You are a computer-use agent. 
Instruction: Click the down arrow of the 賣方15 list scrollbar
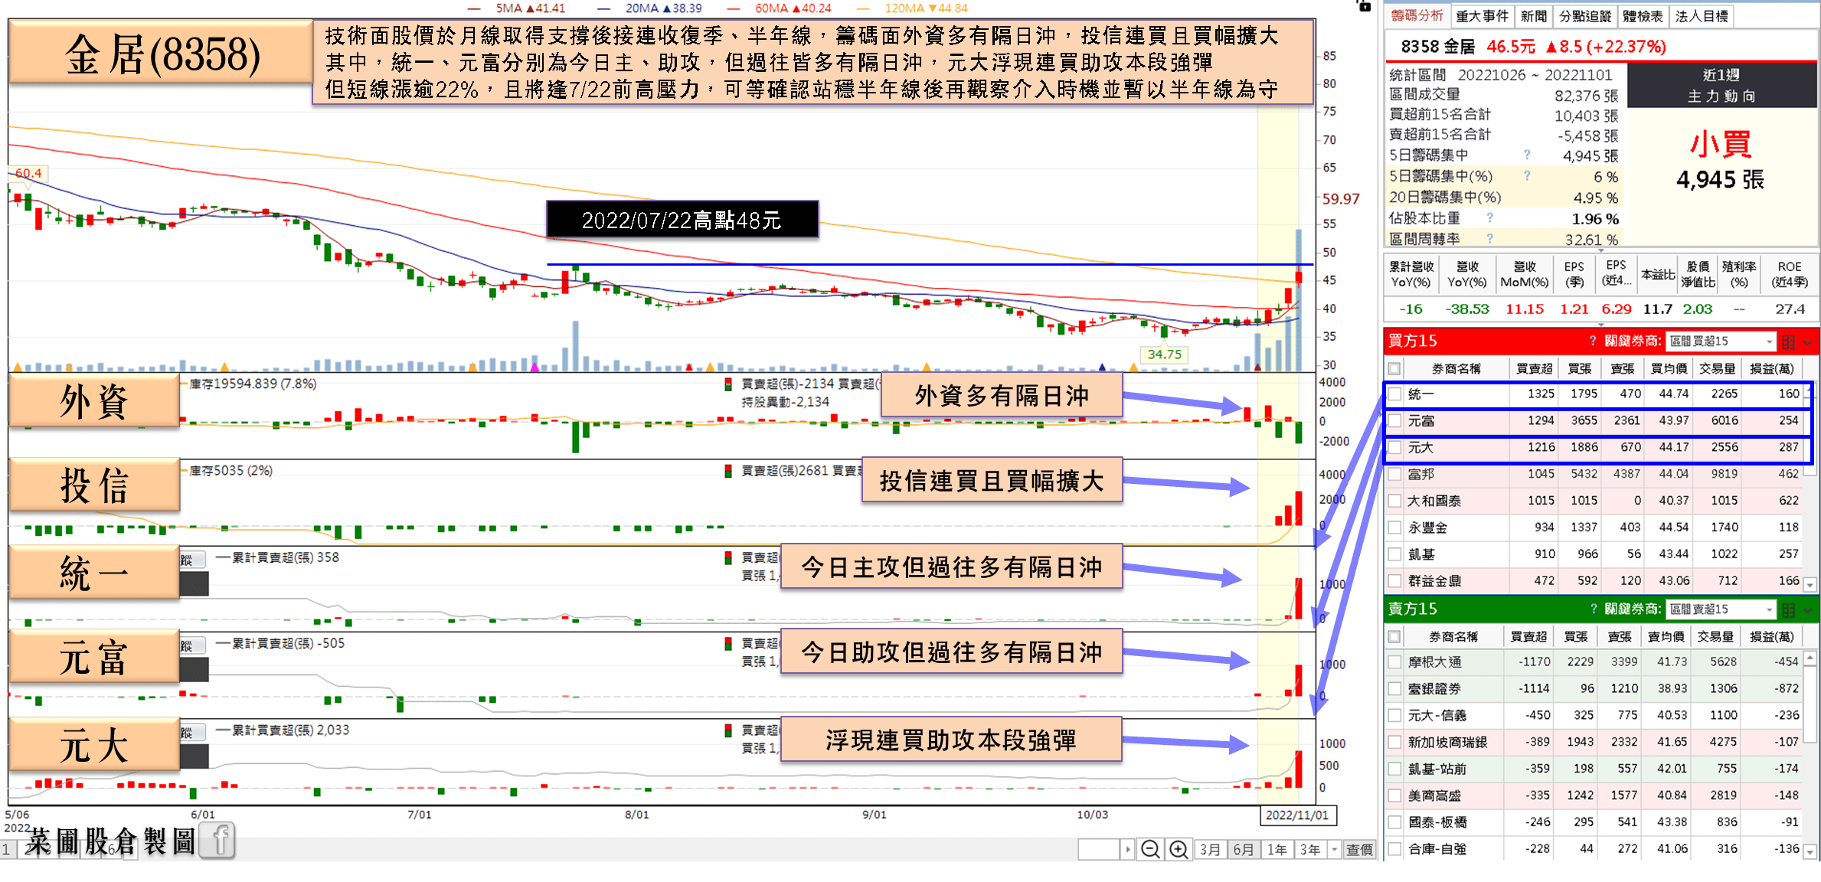click(x=1810, y=851)
